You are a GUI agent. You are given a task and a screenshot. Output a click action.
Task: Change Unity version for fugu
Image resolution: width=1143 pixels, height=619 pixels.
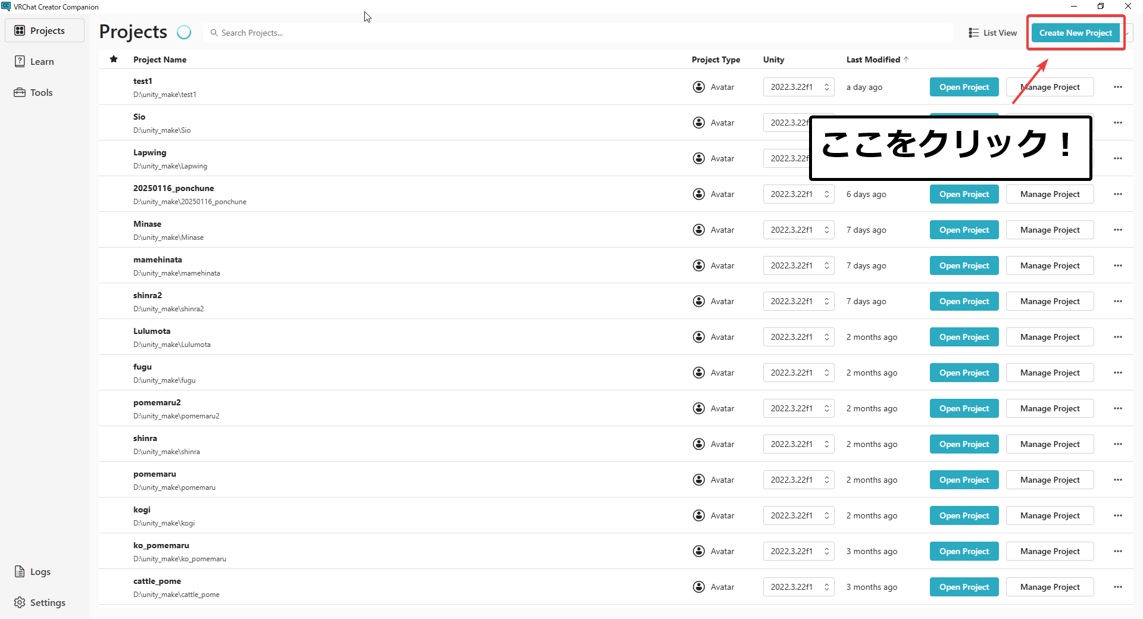[798, 373]
